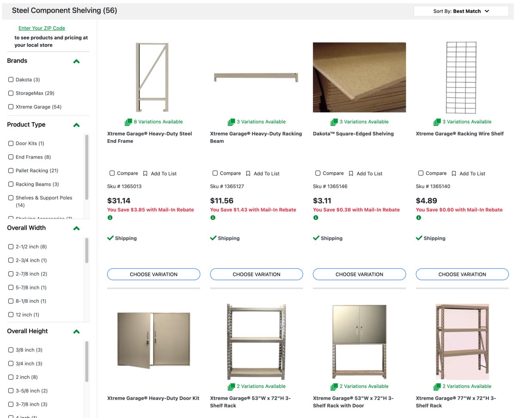Open Xtreme Garage Racking Wire Shelf title link
The height and width of the screenshot is (418, 517).
(x=460, y=134)
